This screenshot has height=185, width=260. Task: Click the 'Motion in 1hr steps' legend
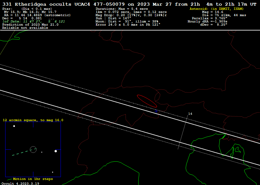(x=33, y=179)
